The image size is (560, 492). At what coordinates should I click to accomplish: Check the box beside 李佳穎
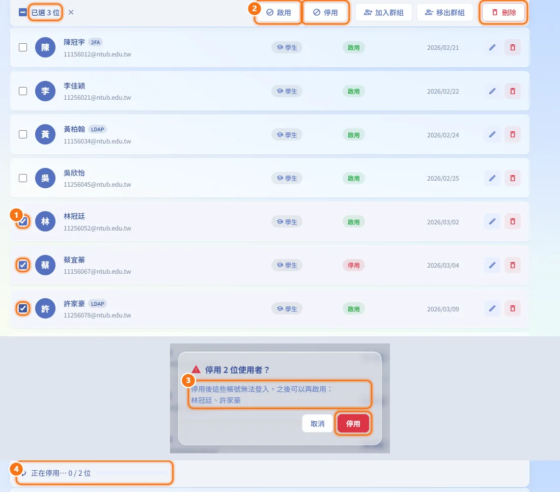click(23, 91)
